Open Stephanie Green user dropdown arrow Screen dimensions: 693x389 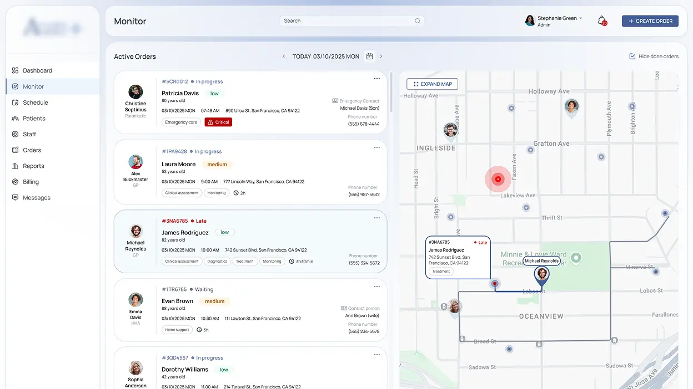(x=581, y=18)
